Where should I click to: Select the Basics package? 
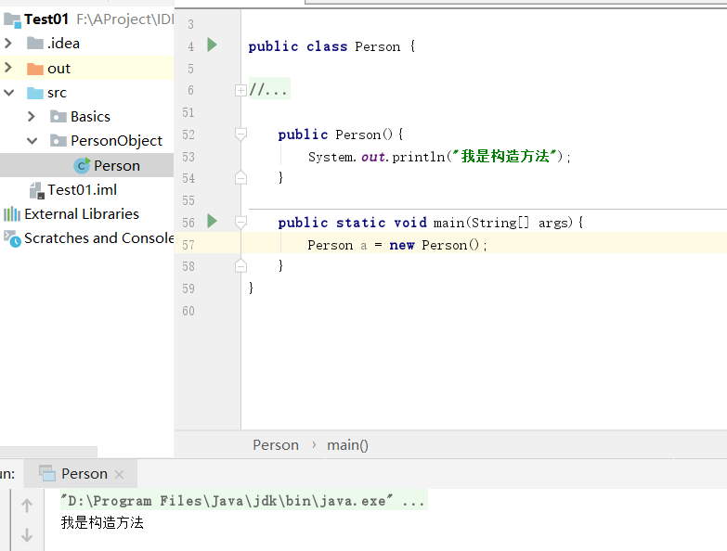tap(90, 117)
